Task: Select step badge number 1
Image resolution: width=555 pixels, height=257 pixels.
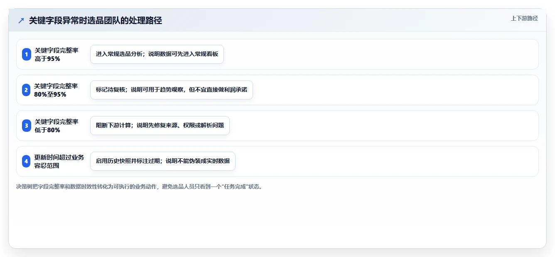Action: [x=26, y=54]
